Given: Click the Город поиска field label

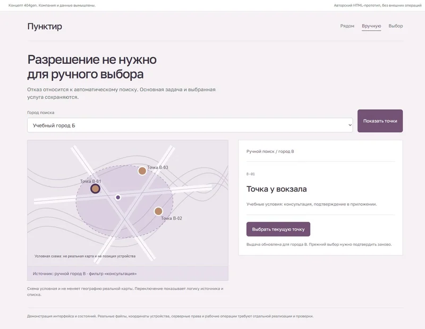Looking at the screenshot, I should click(41, 112).
